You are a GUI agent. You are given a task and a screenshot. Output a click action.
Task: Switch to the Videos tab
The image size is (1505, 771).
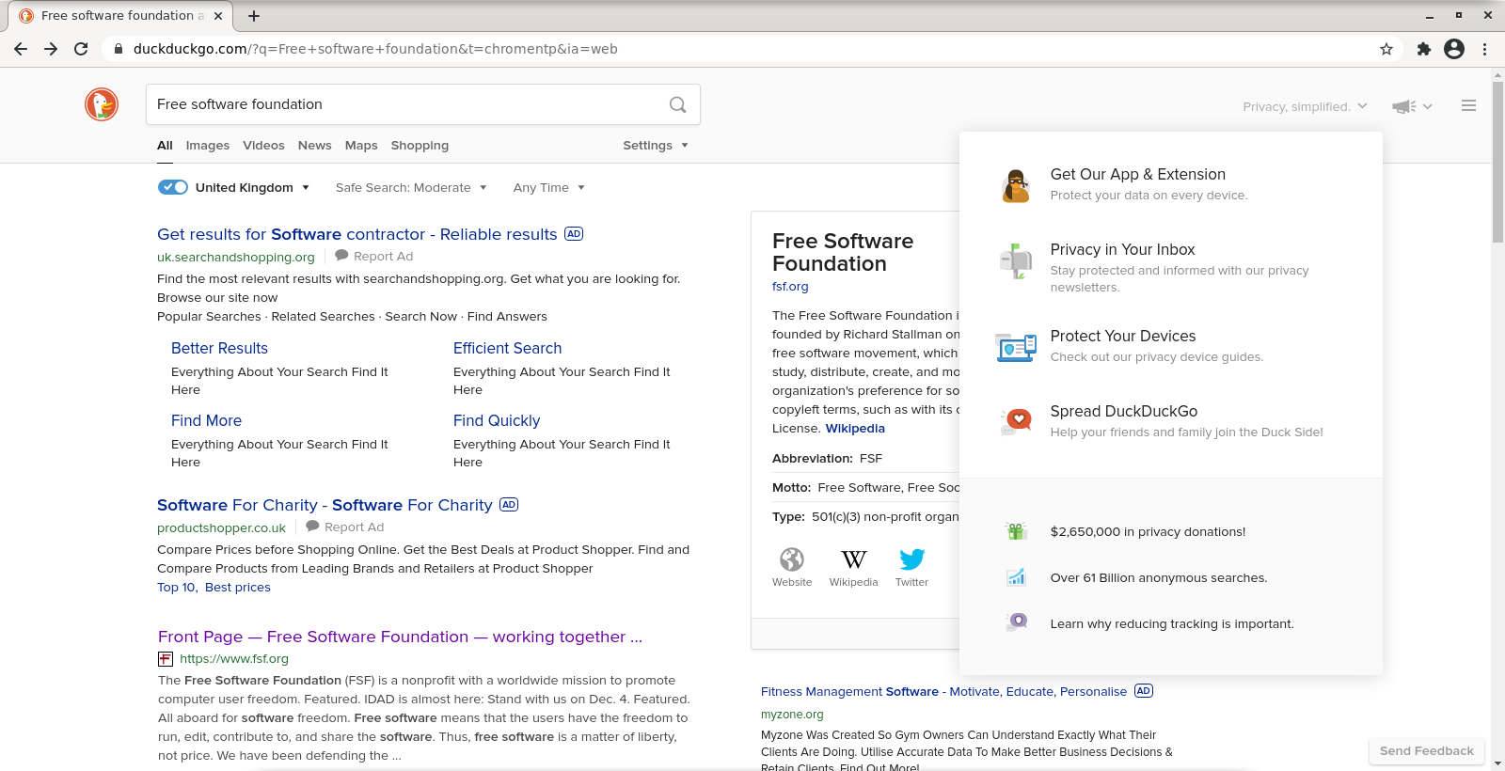click(263, 146)
